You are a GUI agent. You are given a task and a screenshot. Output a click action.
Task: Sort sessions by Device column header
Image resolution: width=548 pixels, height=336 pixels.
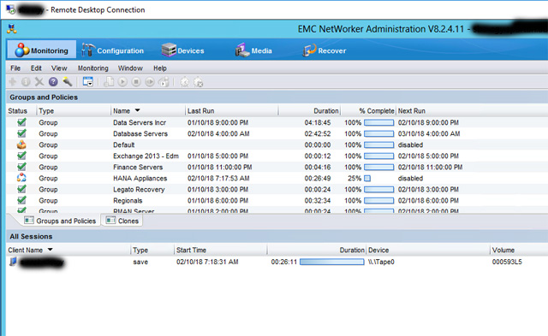click(x=378, y=251)
